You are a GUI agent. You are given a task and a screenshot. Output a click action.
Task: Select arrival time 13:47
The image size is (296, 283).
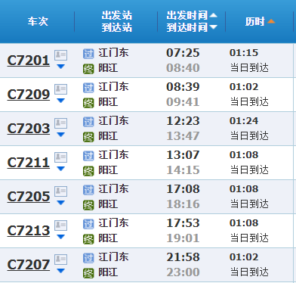[183, 136]
